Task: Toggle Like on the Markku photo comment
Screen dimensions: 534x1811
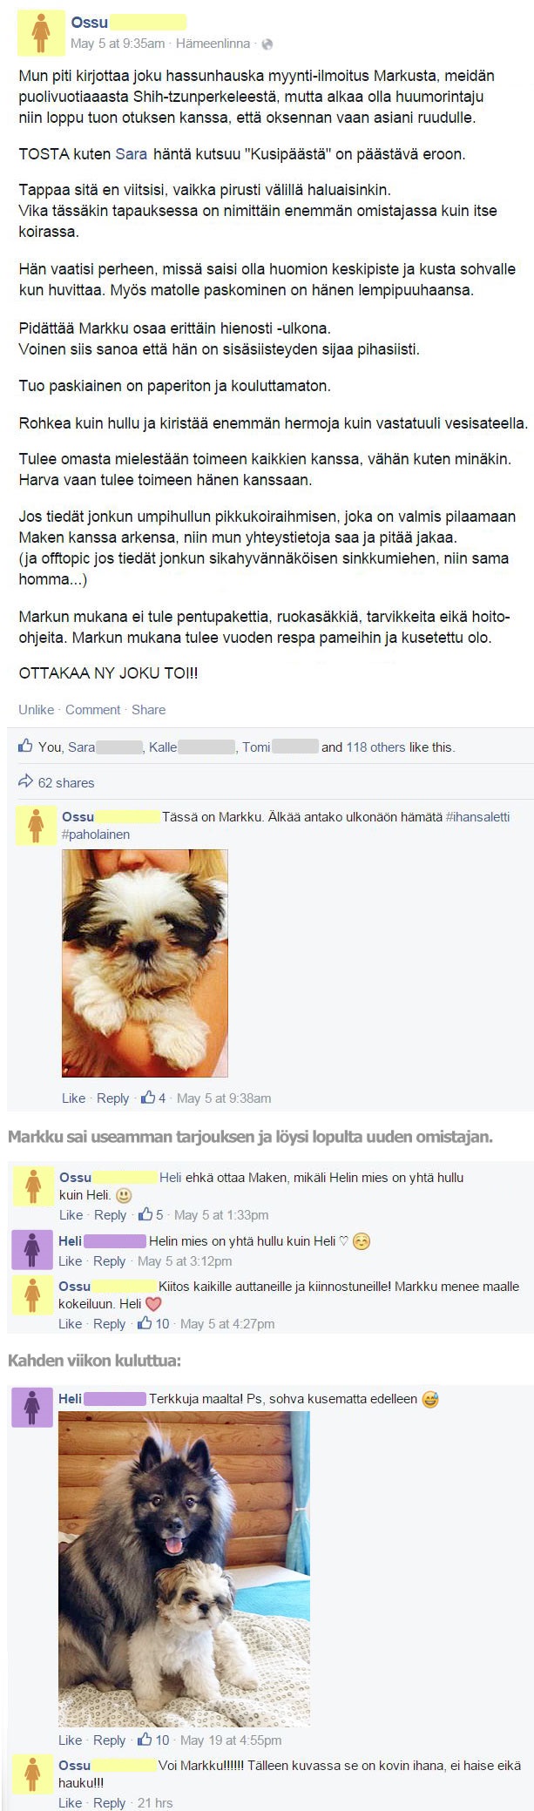Action: [73, 1098]
